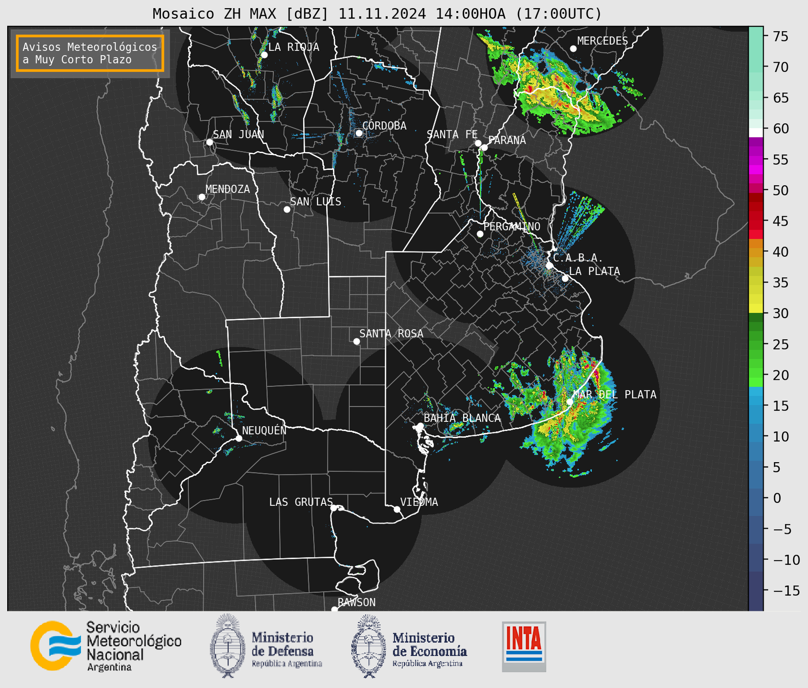The height and width of the screenshot is (688, 808).
Task: Click the Servicio Meteorológico Nacional logo
Action: pyautogui.click(x=106, y=646)
